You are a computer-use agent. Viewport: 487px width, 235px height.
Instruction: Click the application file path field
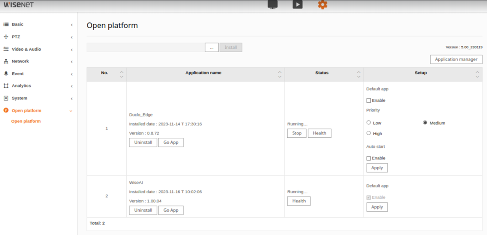tap(146, 47)
